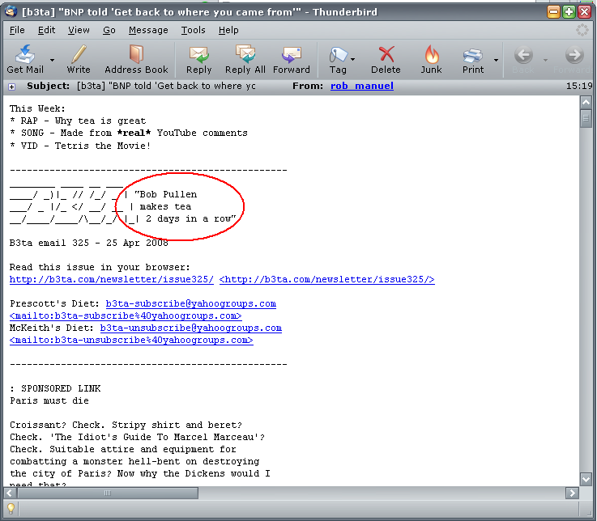The image size is (597, 521).
Task: Click the Tag icon
Action: click(338, 54)
